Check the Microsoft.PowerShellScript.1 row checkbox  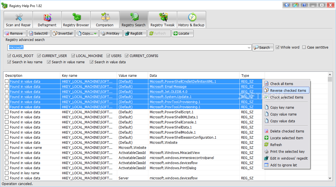[x=7, y=112]
